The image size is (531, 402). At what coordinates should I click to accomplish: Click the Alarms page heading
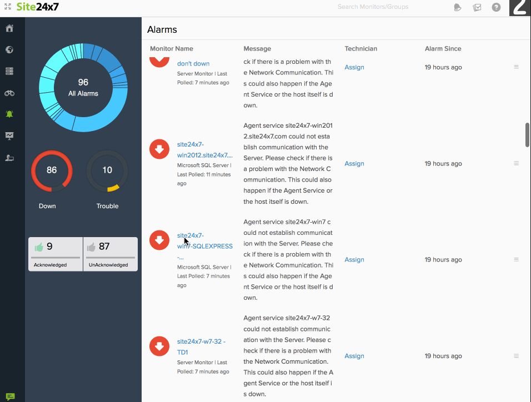pyautogui.click(x=162, y=29)
